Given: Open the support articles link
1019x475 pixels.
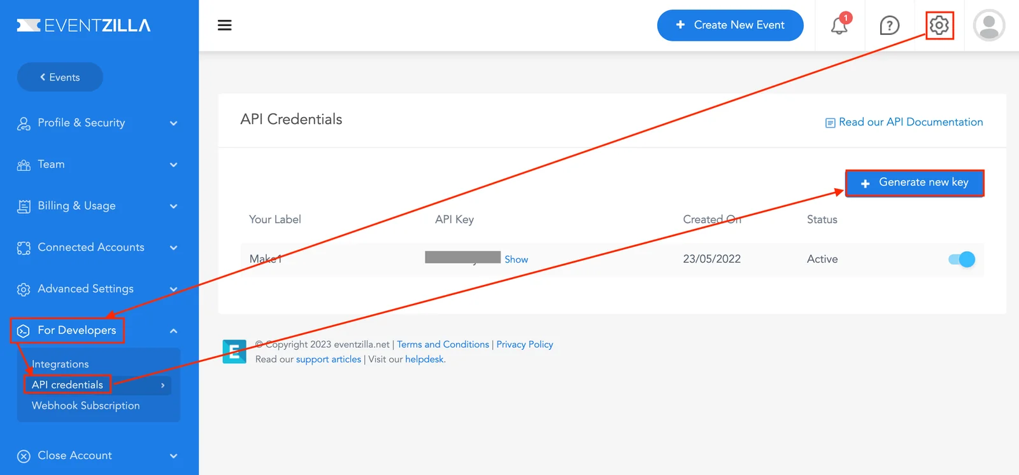Looking at the screenshot, I should [329, 359].
